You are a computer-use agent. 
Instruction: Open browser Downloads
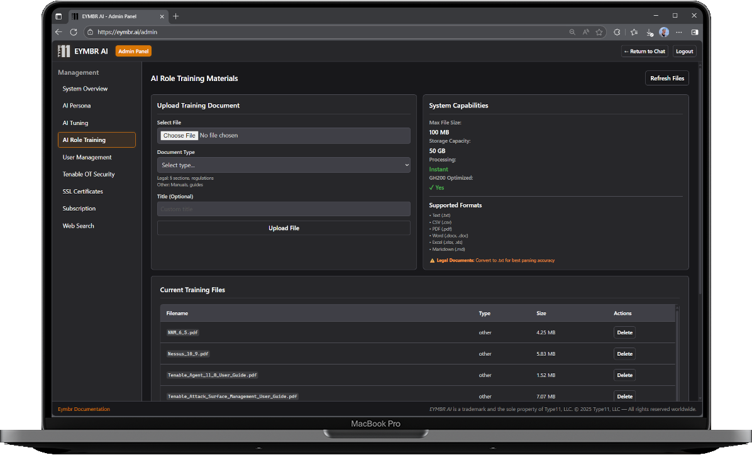pos(649,32)
